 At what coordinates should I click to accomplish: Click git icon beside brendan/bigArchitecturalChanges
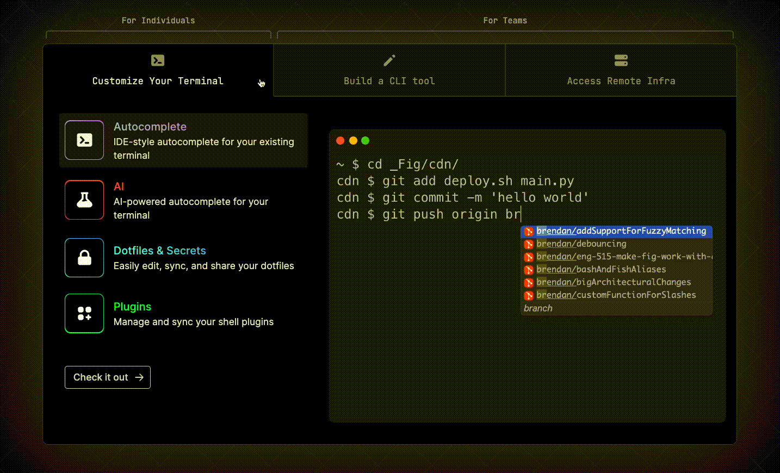(x=529, y=283)
